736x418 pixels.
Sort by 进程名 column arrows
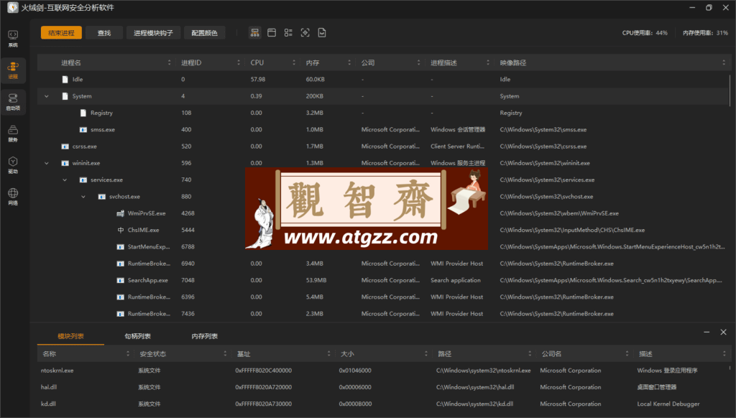point(170,62)
